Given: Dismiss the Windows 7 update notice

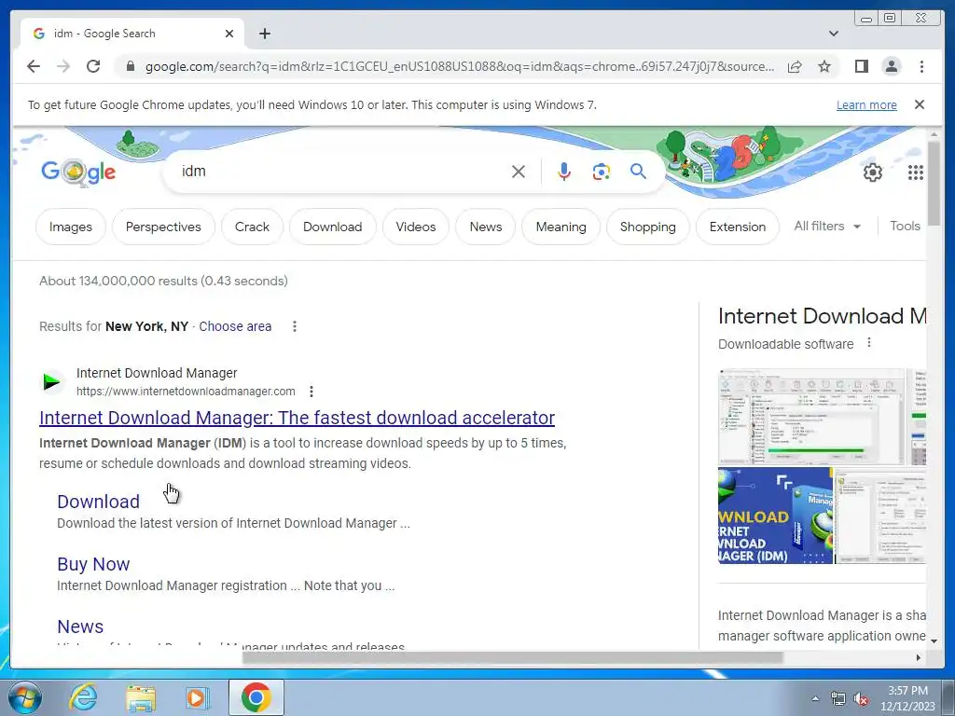Looking at the screenshot, I should (x=920, y=104).
